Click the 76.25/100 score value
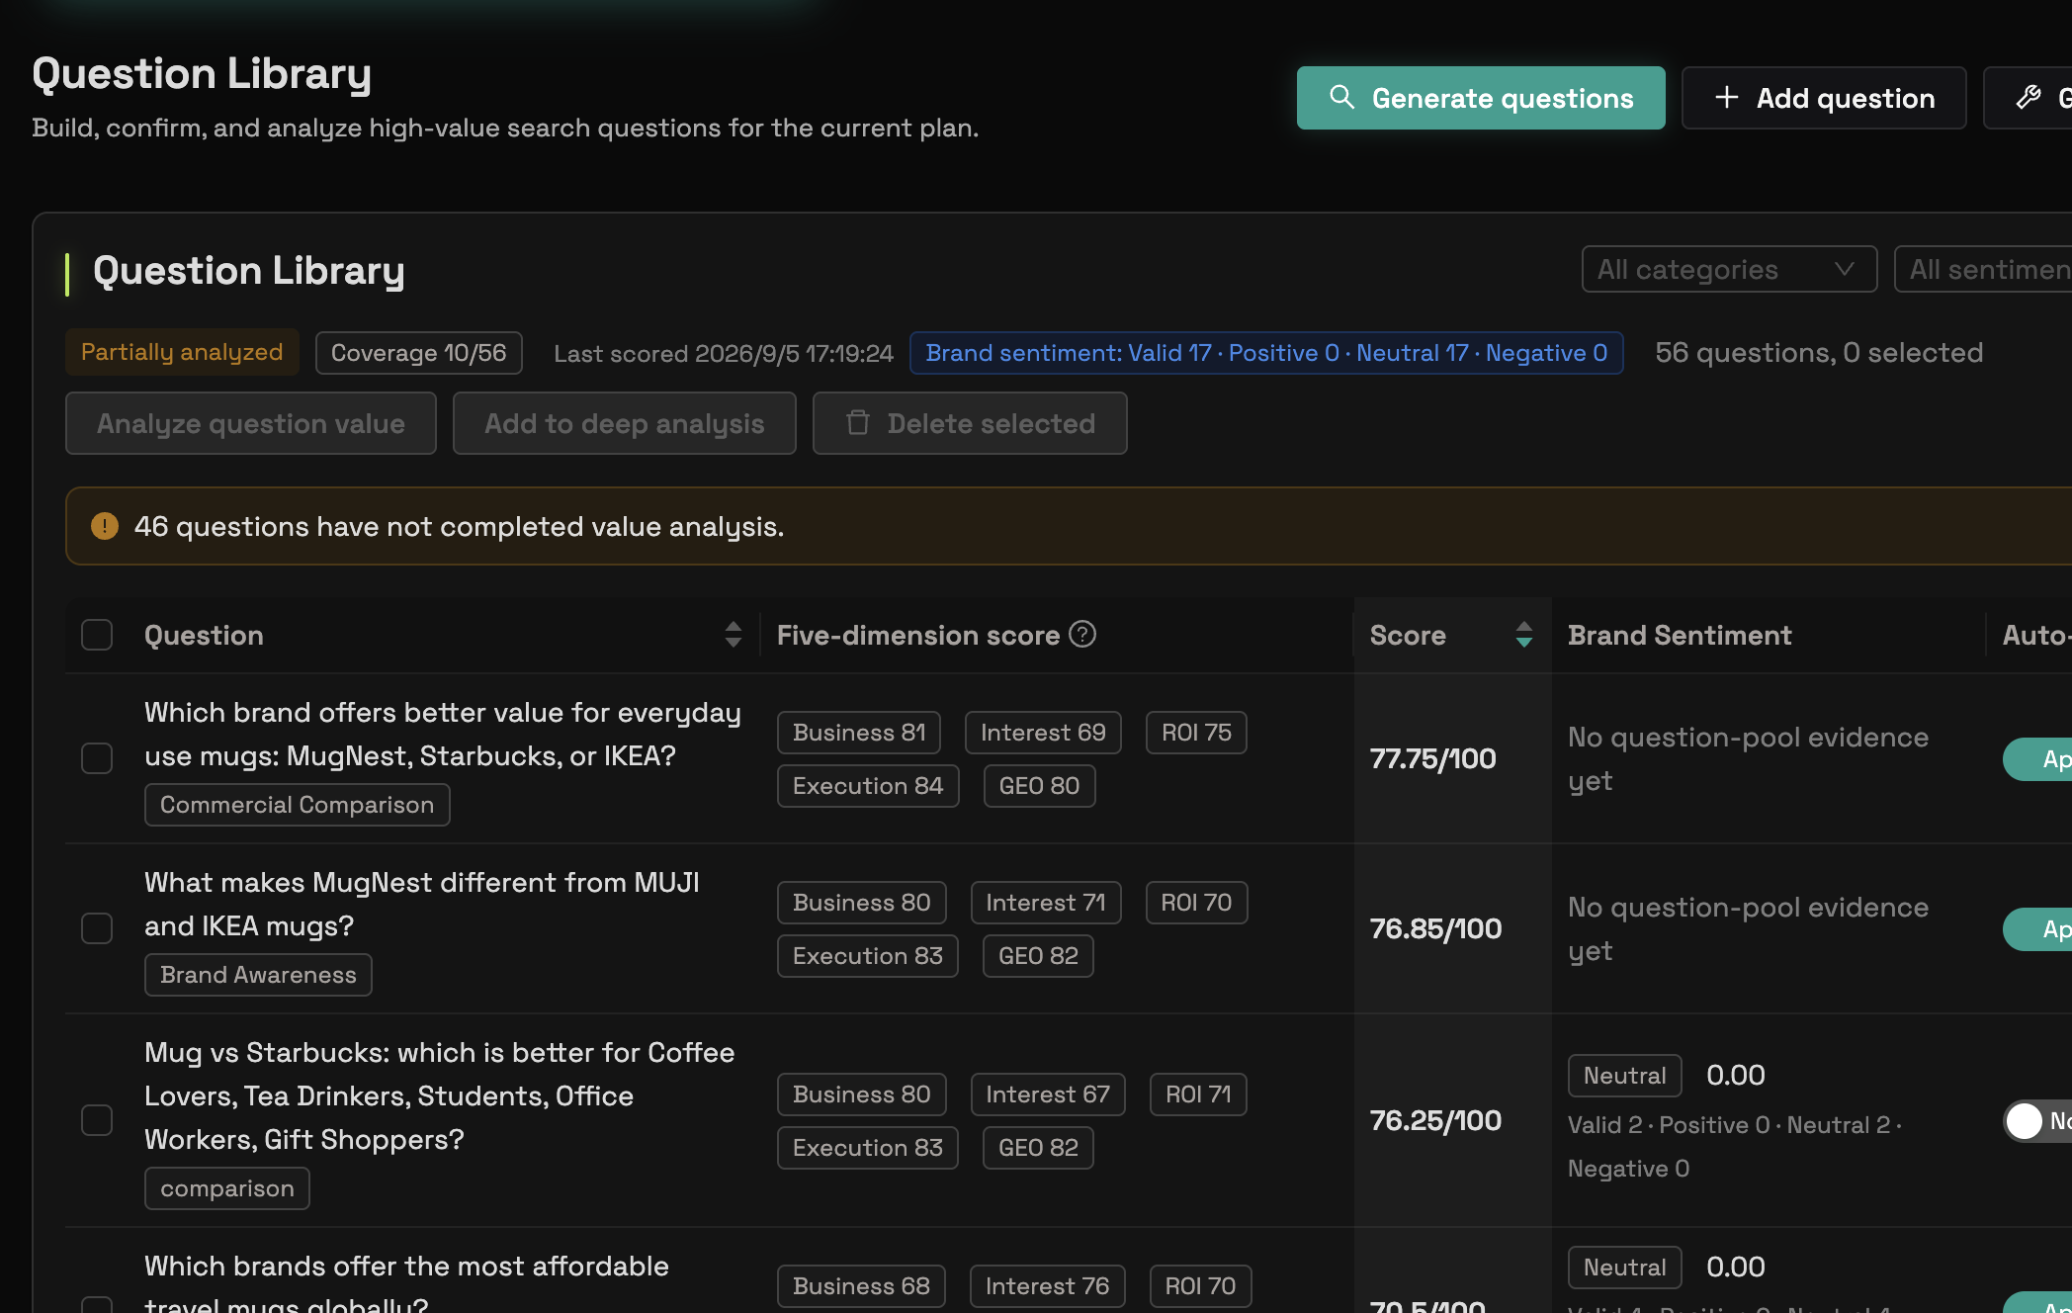The image size is (2072, 1313). coord(1435,1120)
